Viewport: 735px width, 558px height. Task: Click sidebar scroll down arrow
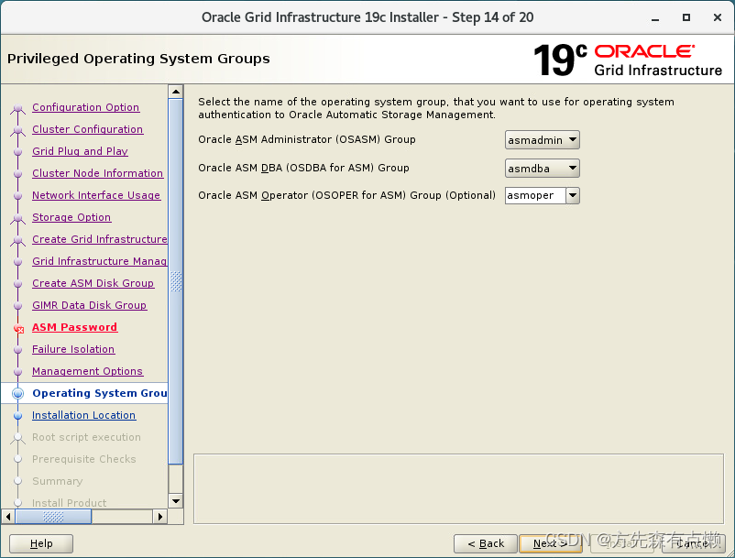tap(176, 501)
